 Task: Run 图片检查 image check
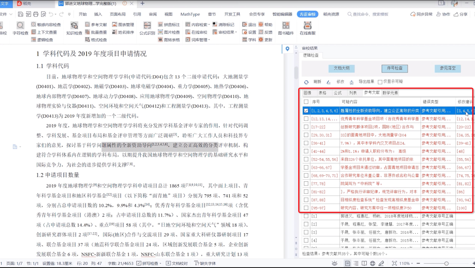point(169,32)
